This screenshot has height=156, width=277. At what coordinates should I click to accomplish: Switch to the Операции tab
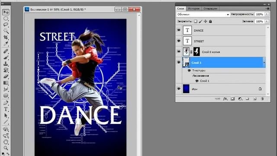point(210,9)
